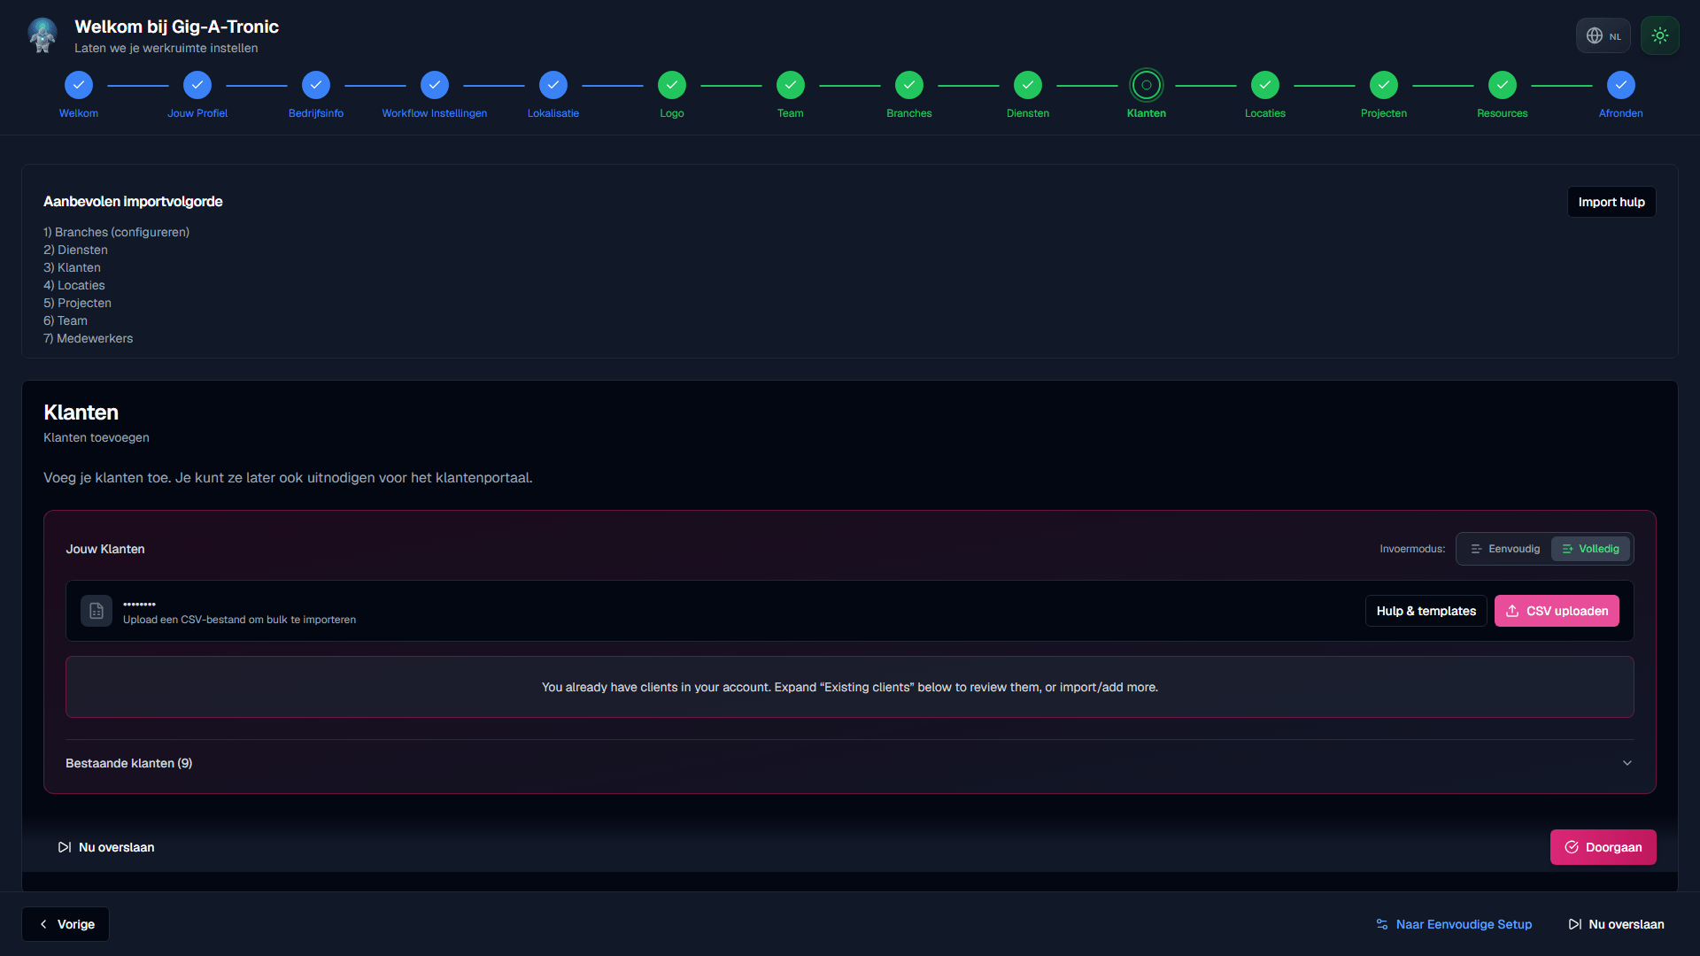Go back with the Vorige button
The image size is (1700, 956).
click(66, 924)
